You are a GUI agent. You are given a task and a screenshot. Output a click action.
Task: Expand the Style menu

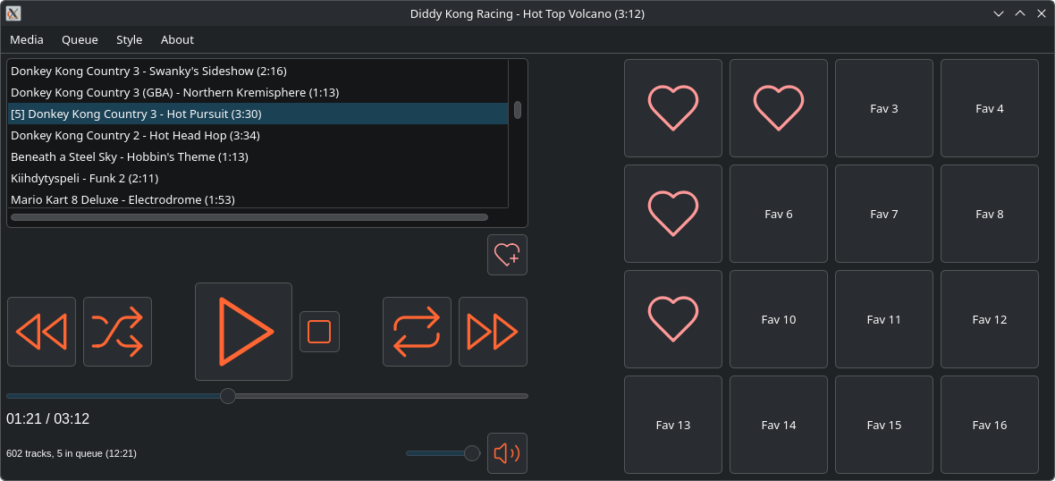tap(129, 39)
